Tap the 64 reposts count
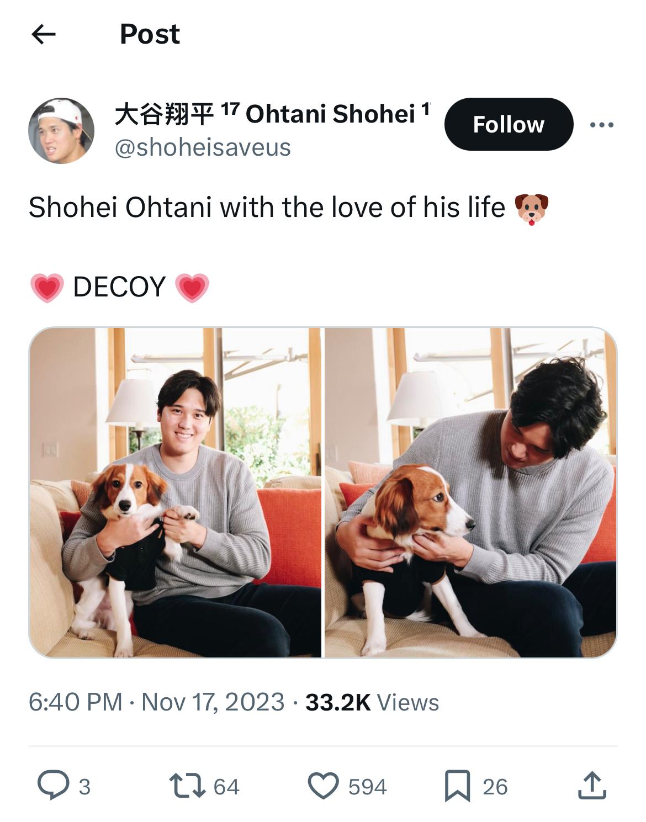This screenshot has width=646, height=822. 226,787
